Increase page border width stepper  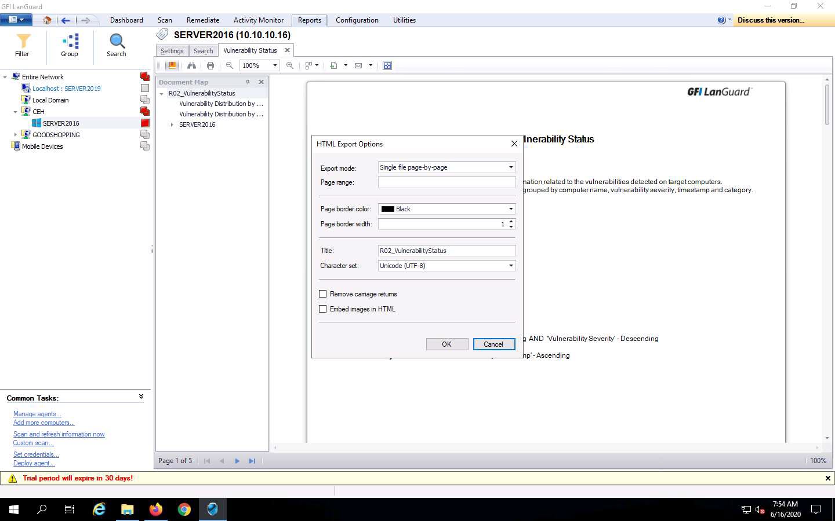(x=511, y=221)
